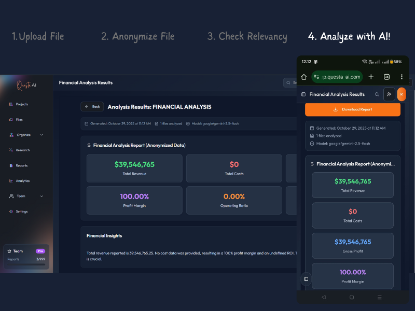Click the Questa AI logo
The width and height of the screenshot is (415, 311).
(26, 85)
